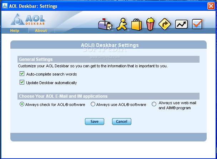Click the title bar AOL window icon

pos(5,6)
